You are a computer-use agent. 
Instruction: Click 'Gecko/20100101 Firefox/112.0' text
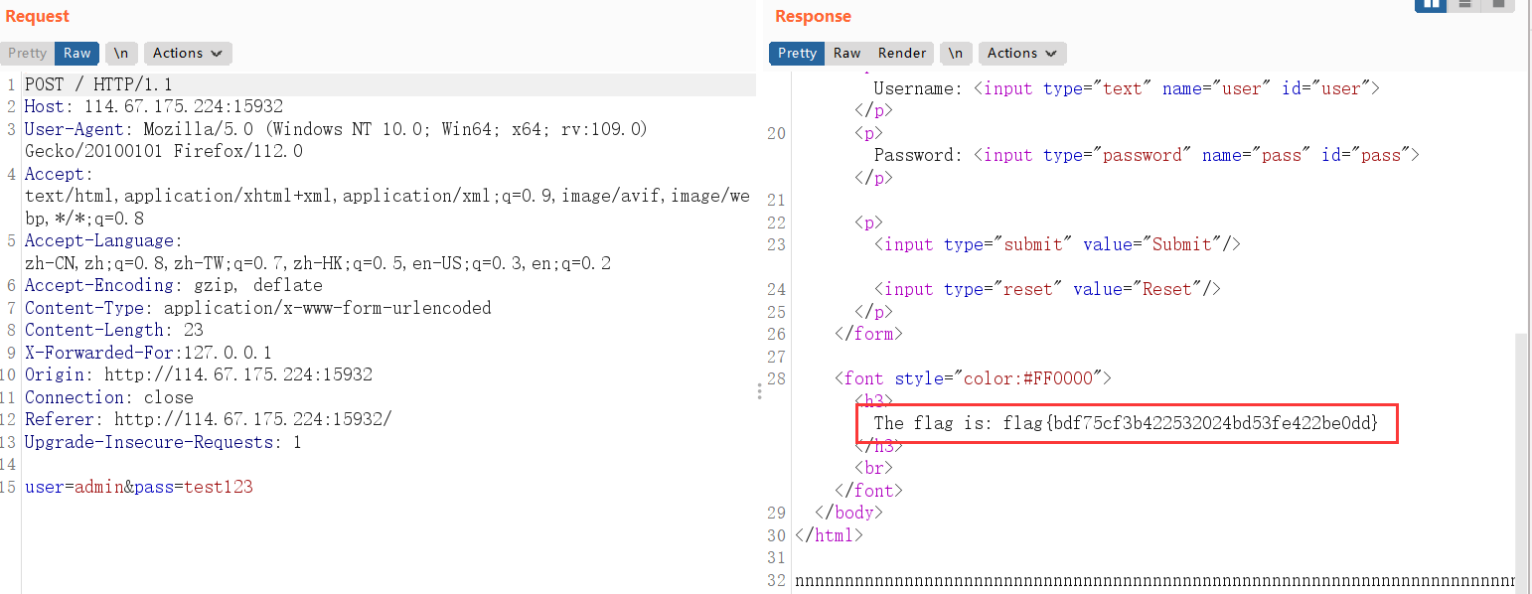coord(164,151)
